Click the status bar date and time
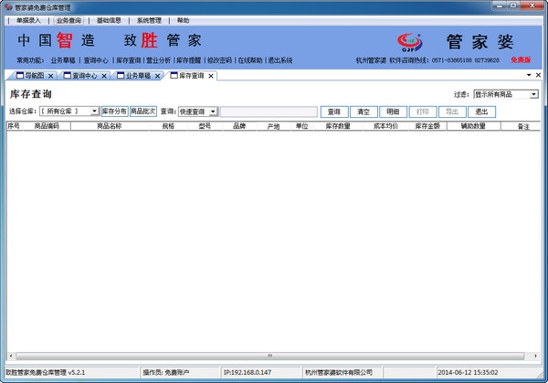This screenshot has height=383, width=548. click(x=468, y=373)
